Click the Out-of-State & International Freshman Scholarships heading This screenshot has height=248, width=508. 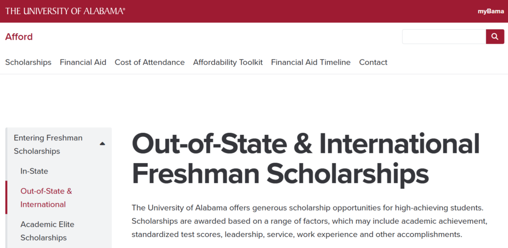click(x=306, y=159)
